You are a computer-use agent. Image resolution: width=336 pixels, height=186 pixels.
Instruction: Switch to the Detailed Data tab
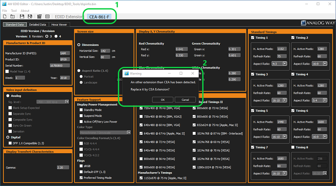coord(37,25)
